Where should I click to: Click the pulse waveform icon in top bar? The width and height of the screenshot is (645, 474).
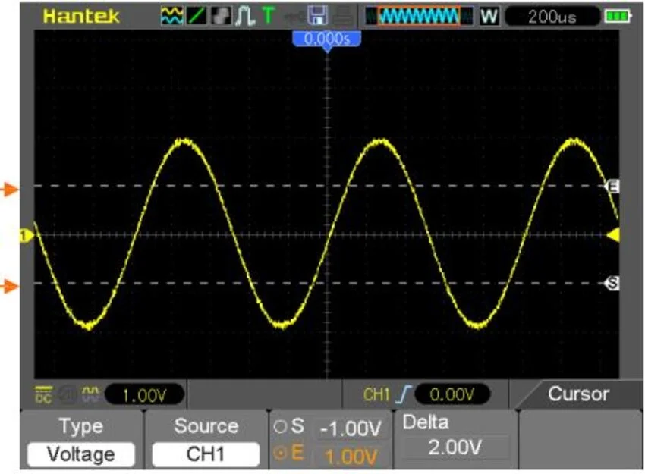[245, 15]
